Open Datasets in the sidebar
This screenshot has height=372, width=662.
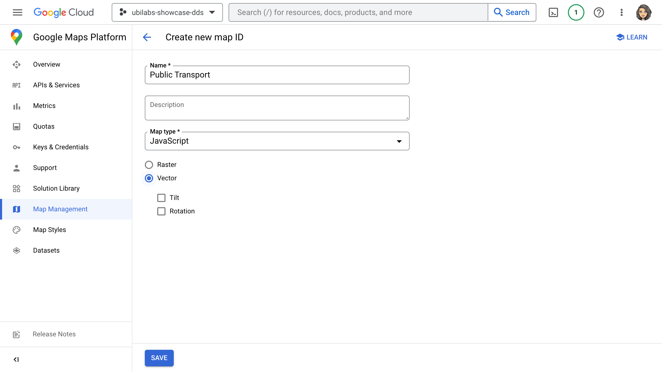[66, 250]
